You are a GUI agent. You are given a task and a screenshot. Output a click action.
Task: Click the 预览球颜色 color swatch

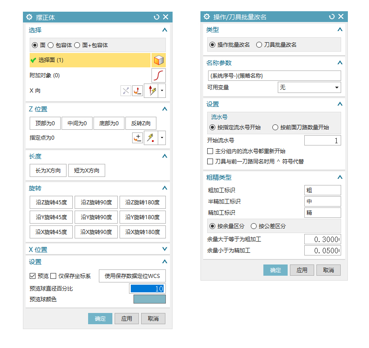click(x=149, y=299)
